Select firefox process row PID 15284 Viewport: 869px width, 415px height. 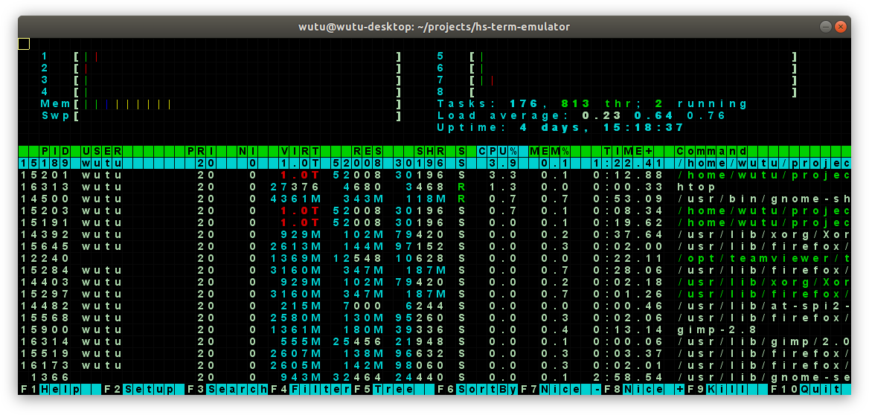click(435, 270)
